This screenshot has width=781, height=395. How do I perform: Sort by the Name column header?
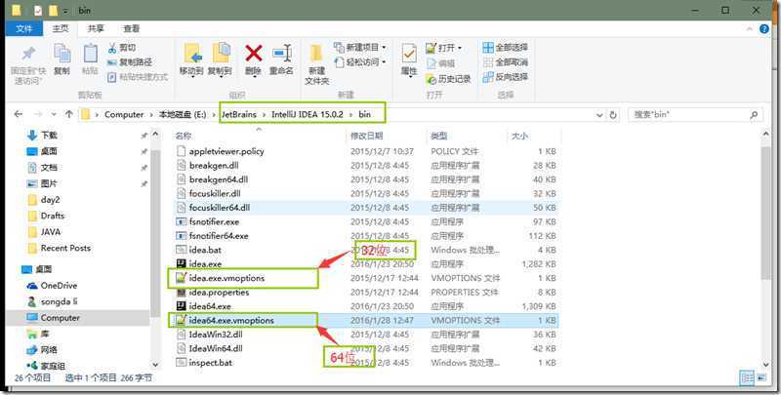[259, 136]
